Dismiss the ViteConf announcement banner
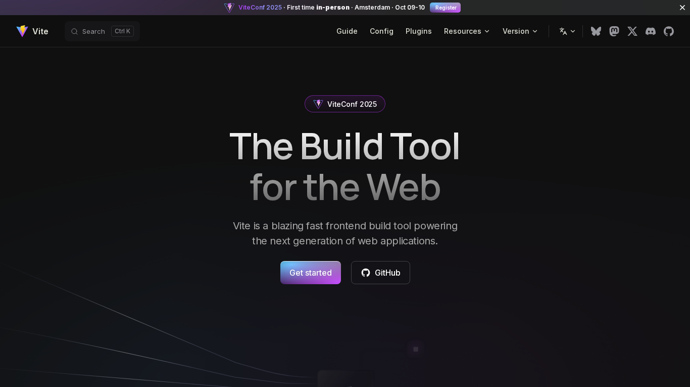690x387 pixels. click(682, 8)
